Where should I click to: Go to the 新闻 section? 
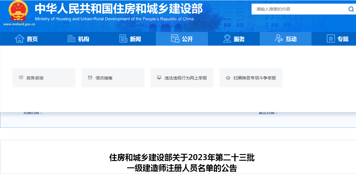point(130,39)
